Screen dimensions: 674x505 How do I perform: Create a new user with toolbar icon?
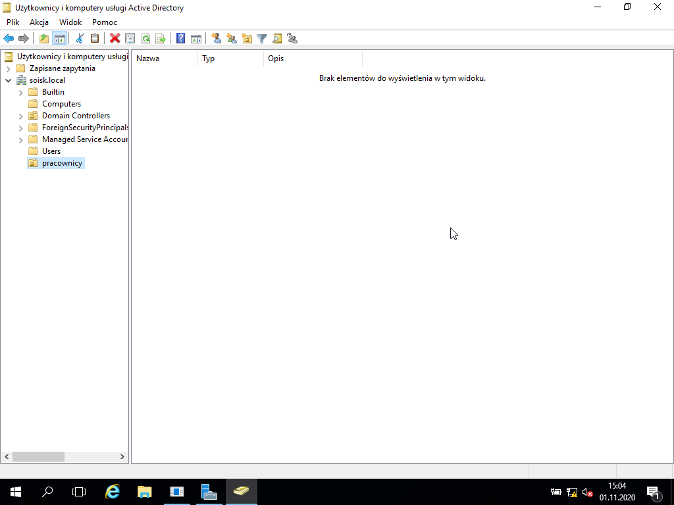[216, 38]
